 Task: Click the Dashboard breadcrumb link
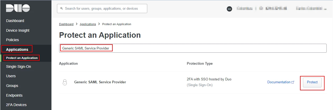[66, 24]
